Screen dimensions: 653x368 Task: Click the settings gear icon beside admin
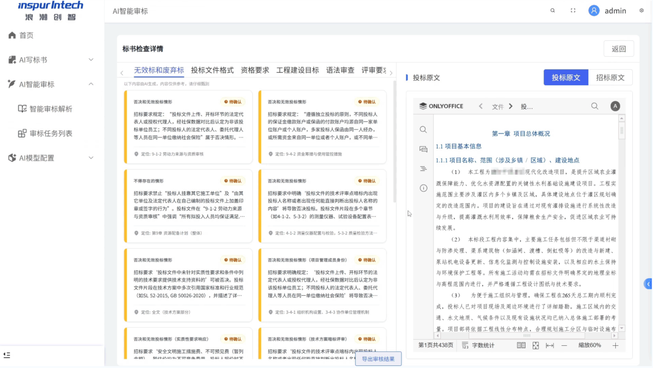point(642,10)
